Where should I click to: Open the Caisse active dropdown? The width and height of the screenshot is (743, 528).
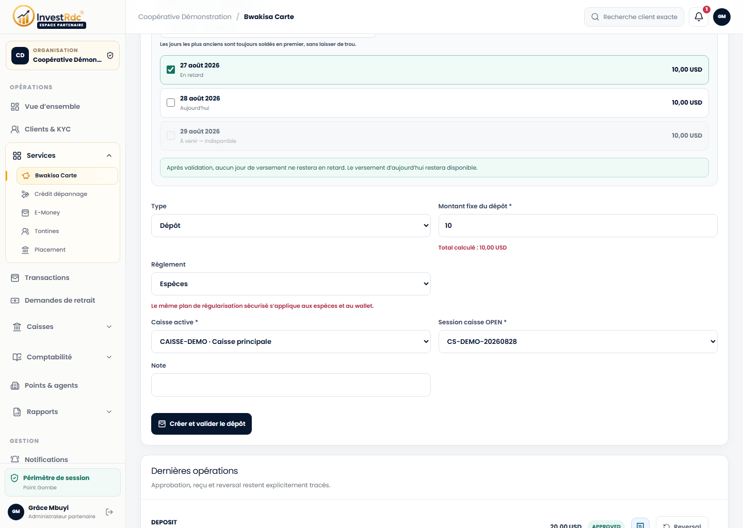(x=291, y=342)
